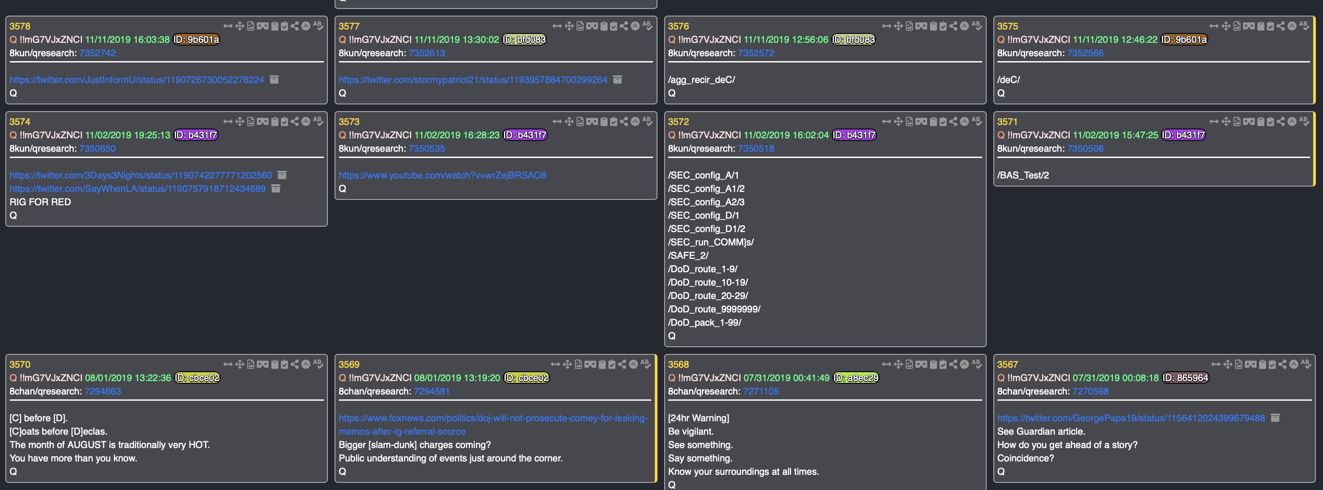Open qresearch post number 7352742
This screenshot has height=490, width=1323.
[97, 53]
